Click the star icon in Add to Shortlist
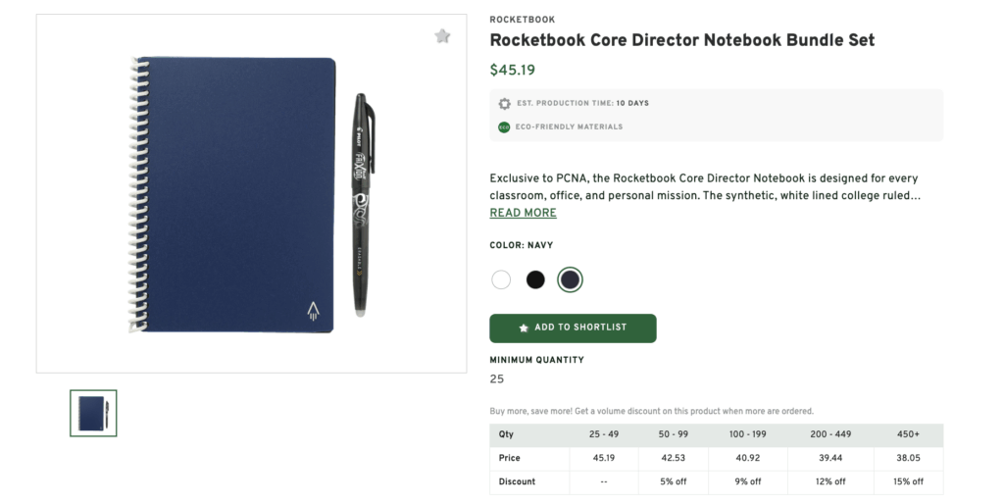 coord(524,328)
